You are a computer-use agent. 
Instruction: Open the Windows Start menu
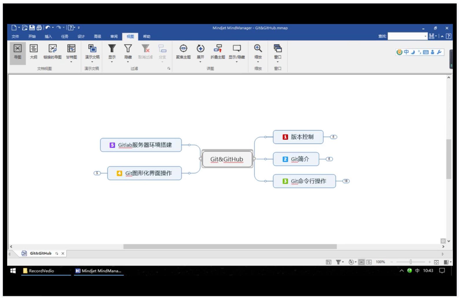(13, 271)
